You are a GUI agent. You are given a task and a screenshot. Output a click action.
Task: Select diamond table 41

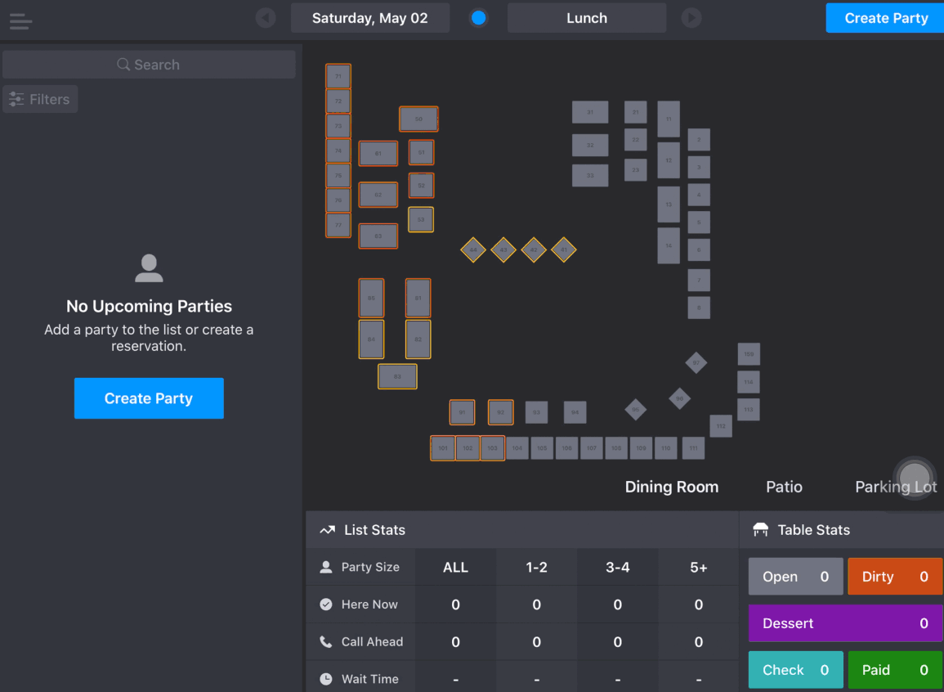point(563,250)
